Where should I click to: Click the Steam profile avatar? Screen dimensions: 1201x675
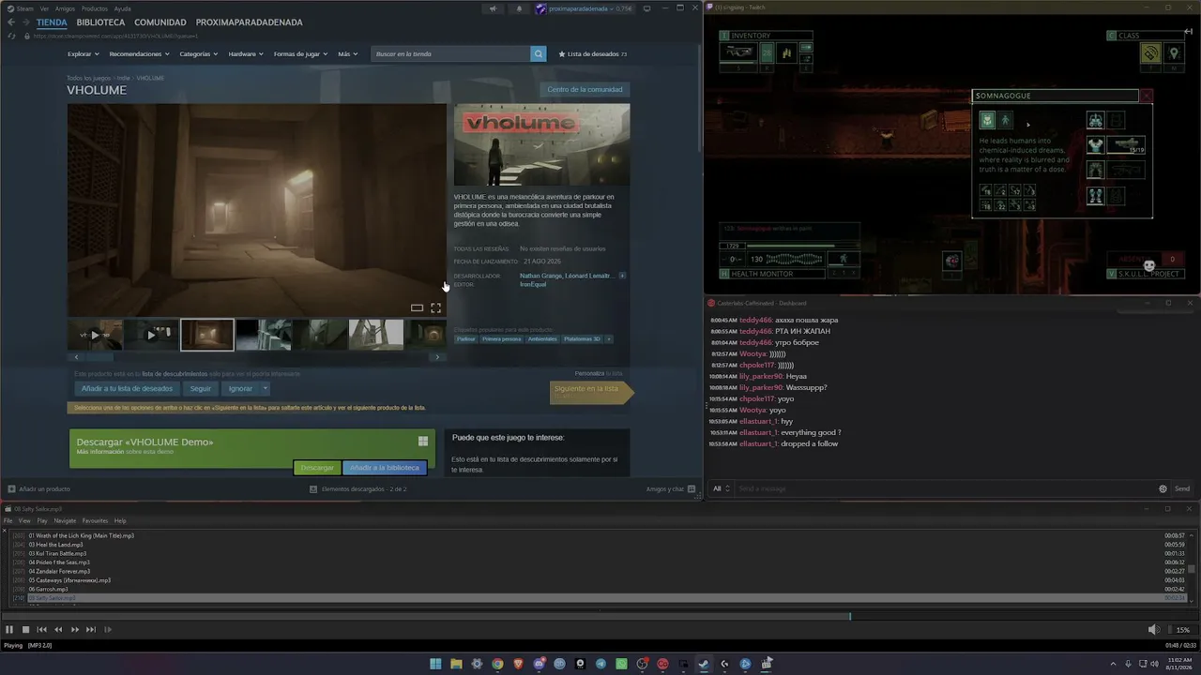[540, 8]
